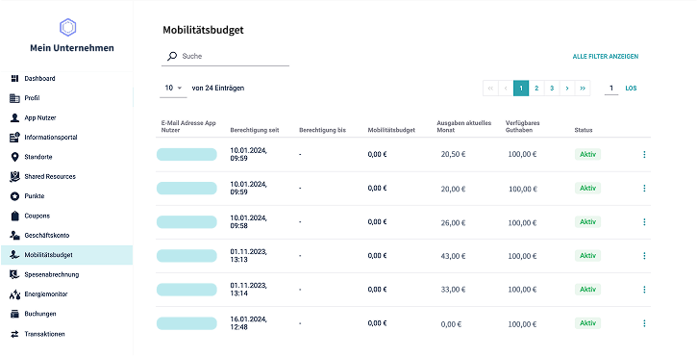Screen dimensions: 697x357
Task: Go to pagination page 3
Action: [x=552, y=89]
